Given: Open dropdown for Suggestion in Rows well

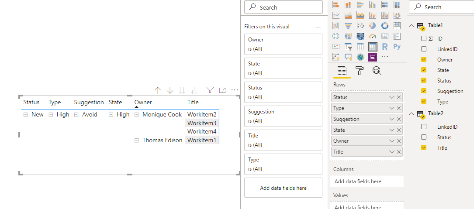Looking at the screenshot, I should click(392, 119).
